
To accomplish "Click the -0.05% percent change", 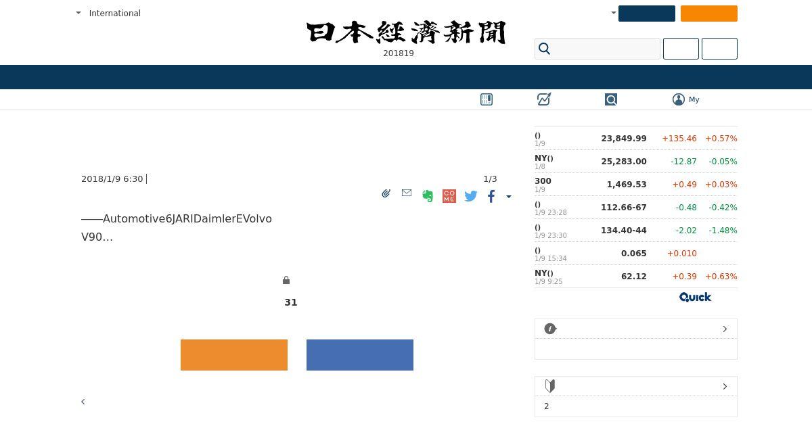I will (x=723, y=161).
